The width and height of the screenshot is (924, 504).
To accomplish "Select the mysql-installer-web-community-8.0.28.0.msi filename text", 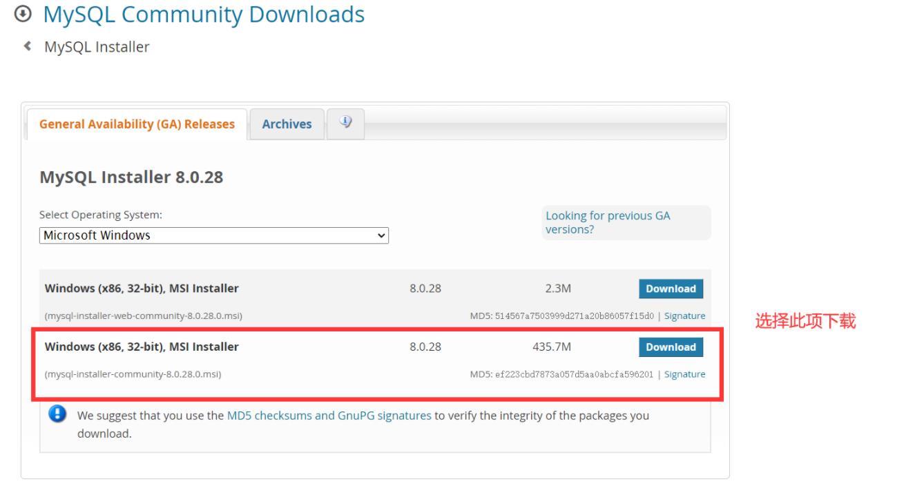I will (144, 316).
